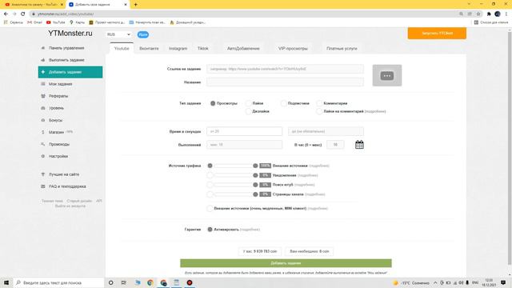Image resolution: width=512 pixels, height=288 pixels.
Task: Open the RUS language dropdown
Action: [118, 34]
